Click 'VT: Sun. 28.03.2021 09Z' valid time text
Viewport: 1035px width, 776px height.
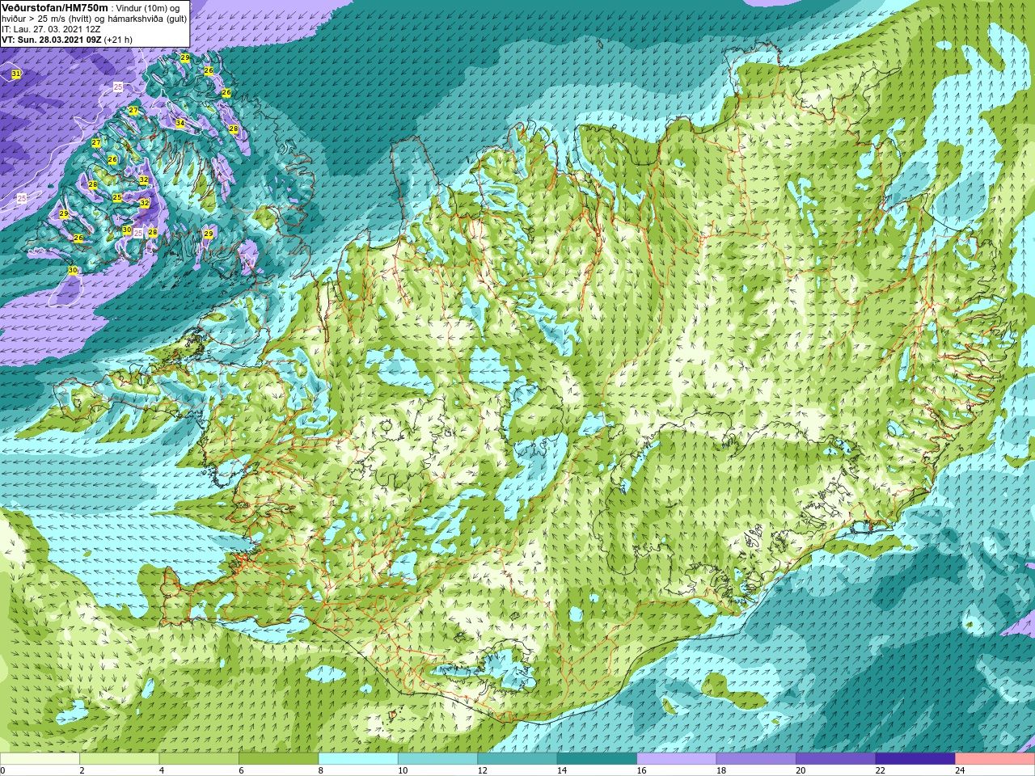coord(51,39)
